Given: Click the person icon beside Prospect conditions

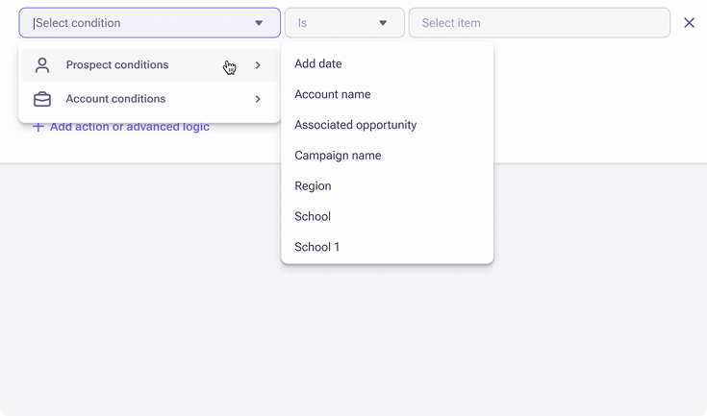Looking at the screenshot, I should pos(42,65).
